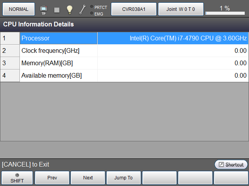Click the PRTCT indicator light

pyautogui.click(x=91, y=7)
